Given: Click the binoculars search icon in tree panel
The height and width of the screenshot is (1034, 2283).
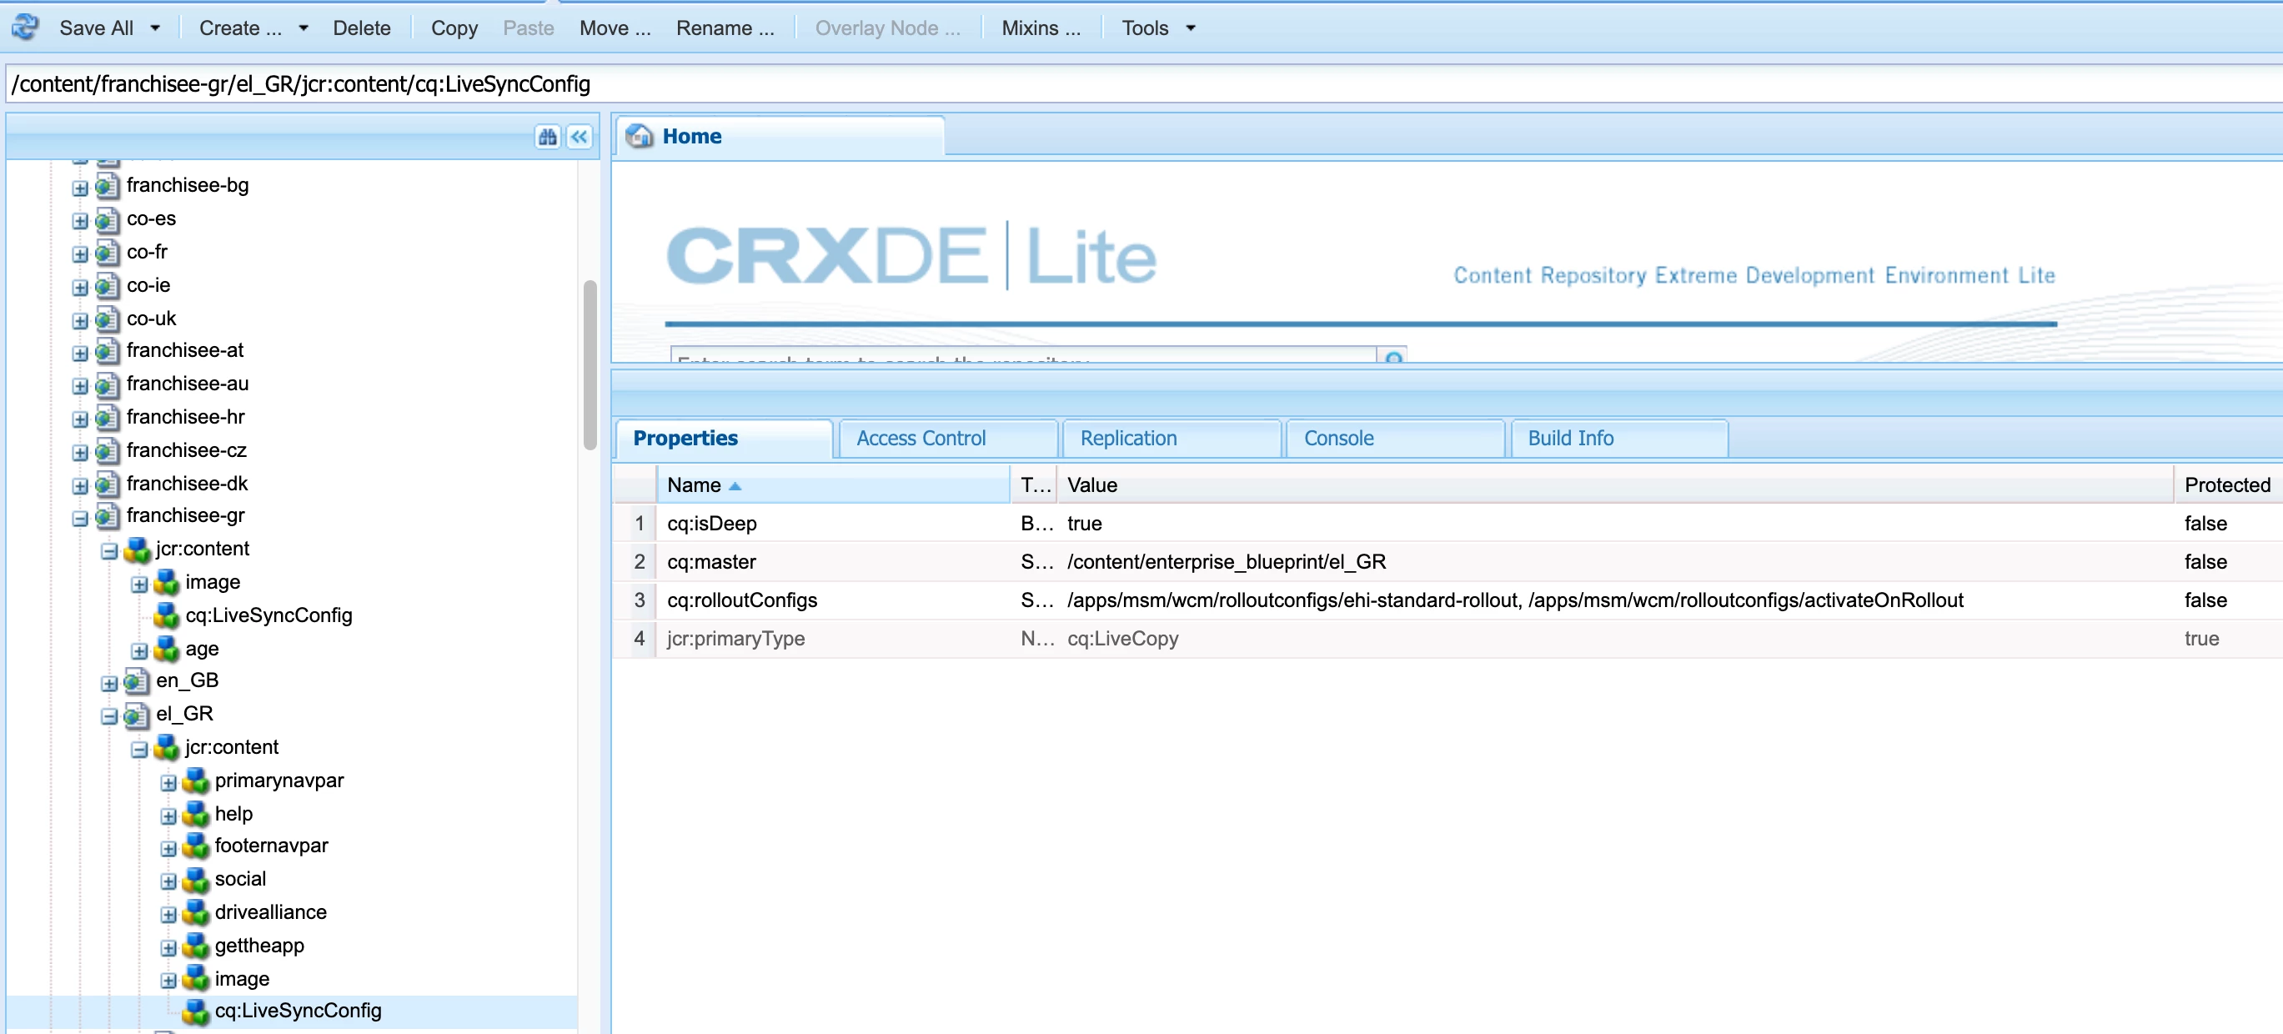Looking at the screenshot, I should coord(547,137).
